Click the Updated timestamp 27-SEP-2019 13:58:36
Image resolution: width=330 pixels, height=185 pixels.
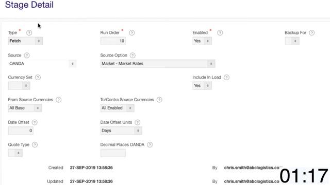[91, 181]
